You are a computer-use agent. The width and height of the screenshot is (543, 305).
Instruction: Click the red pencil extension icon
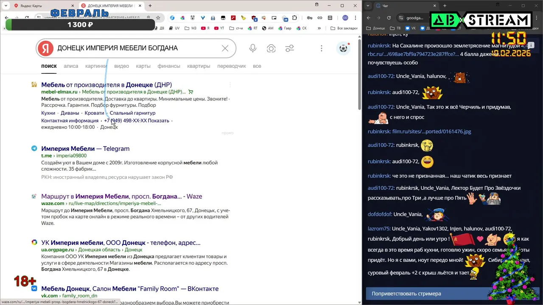(x=233, y=18)
